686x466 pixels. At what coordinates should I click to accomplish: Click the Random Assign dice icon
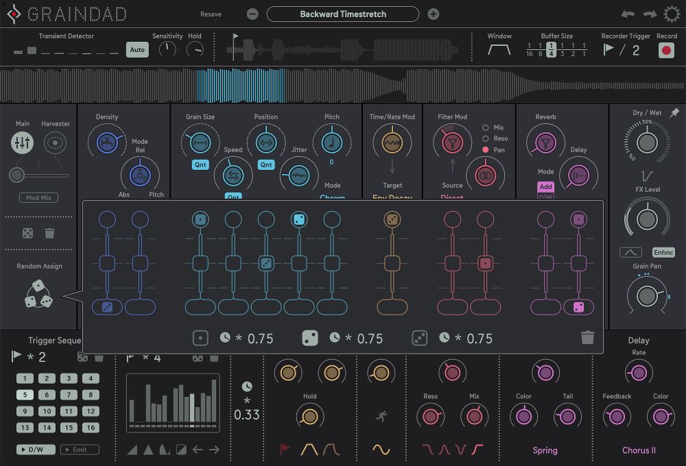point(38,293)
